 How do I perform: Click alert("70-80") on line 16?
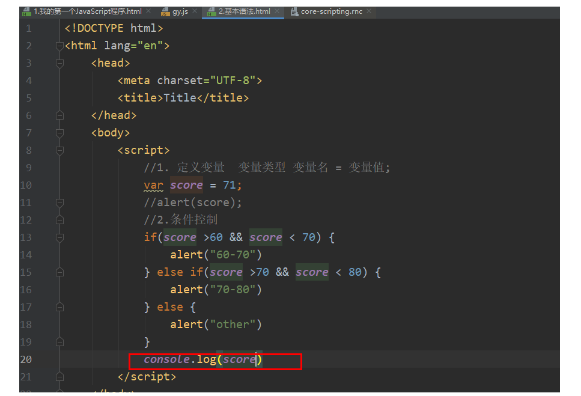tap(216, 290)
